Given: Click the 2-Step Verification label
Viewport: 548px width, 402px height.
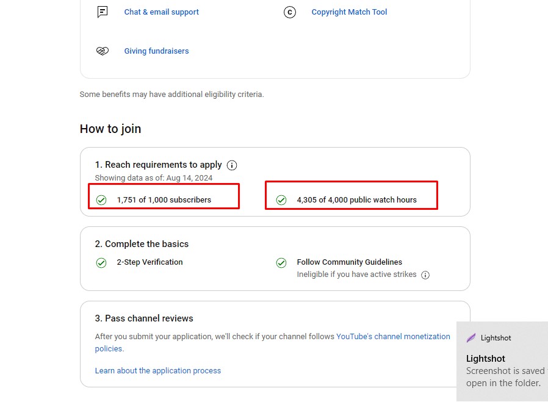Looking at the screenshot, I should point(150,262).
